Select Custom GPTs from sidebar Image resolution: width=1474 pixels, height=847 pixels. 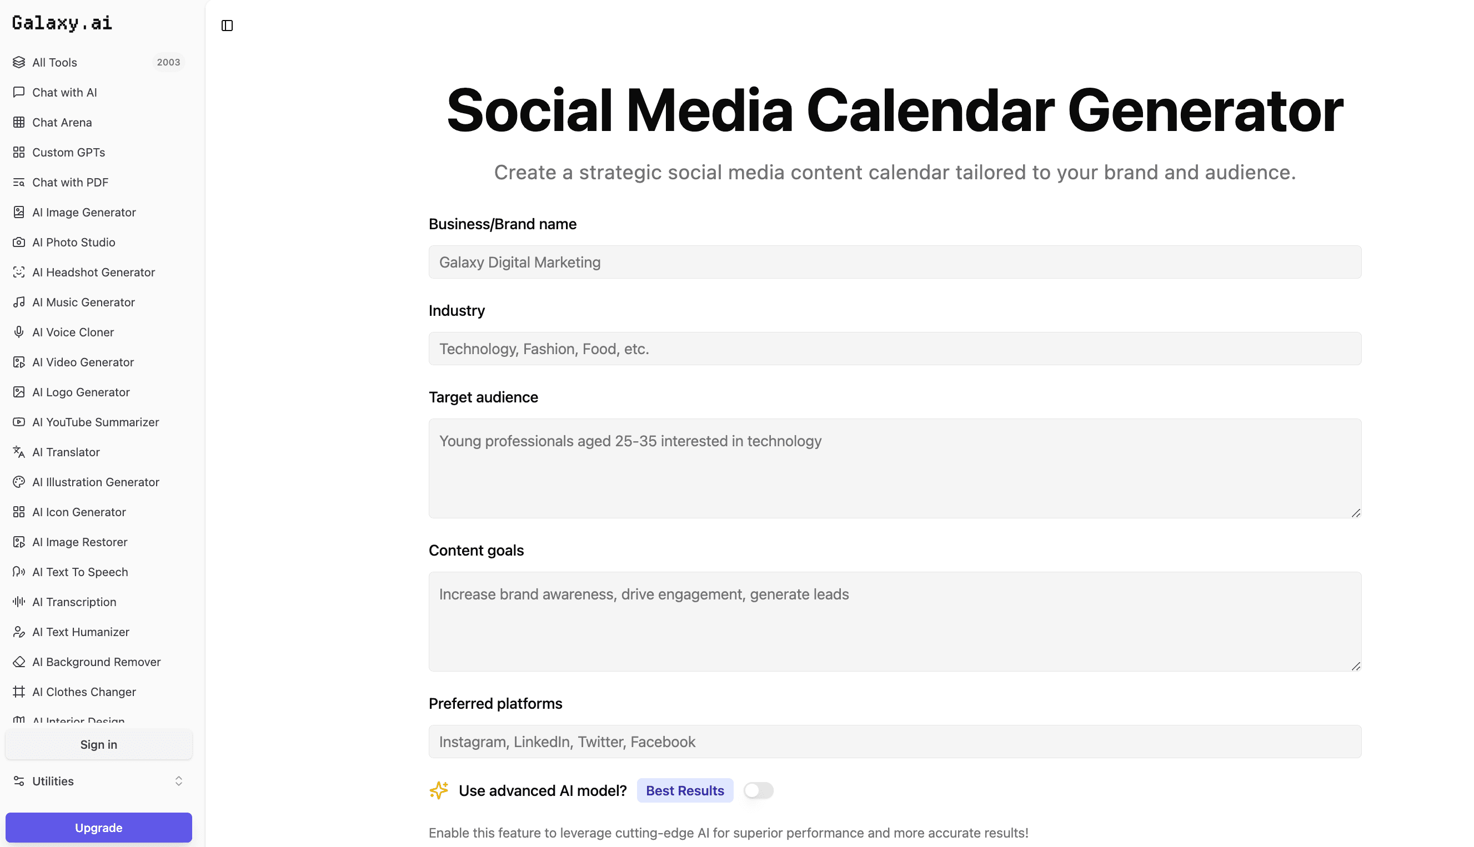click(69, 152)
